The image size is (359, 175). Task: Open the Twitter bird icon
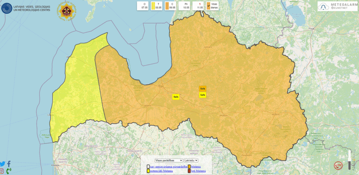3,164
